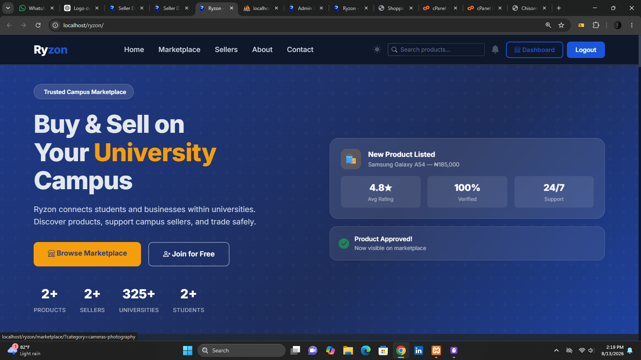This screenshot has width=641, height=360.
Task: Open the Contact nav link
Action: [300, 50]
